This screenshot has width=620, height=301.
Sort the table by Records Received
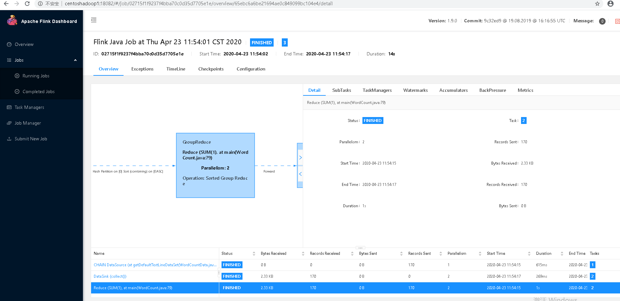352,253
